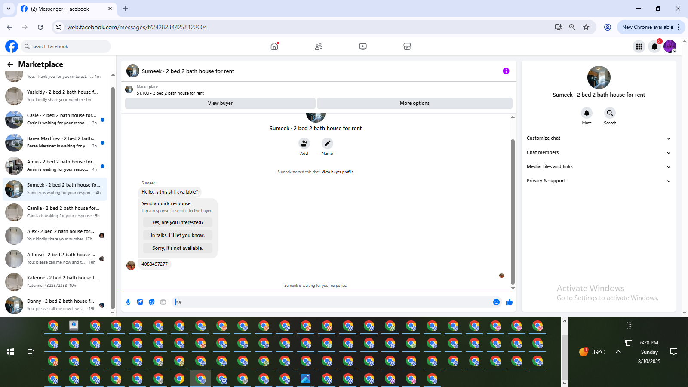Open the View buyer profile link
688x387 pixels.
(338, 172)
